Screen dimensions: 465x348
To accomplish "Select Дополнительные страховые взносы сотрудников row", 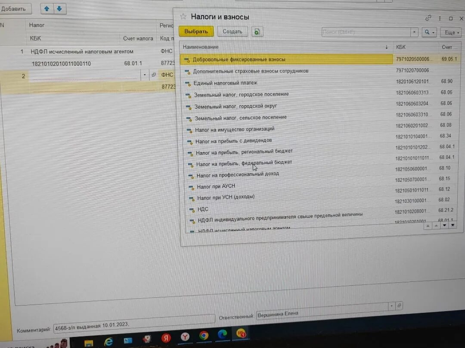I will point(320,71).
